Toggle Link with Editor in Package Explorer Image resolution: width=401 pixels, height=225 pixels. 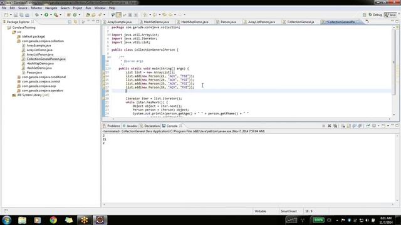[75, 22]
